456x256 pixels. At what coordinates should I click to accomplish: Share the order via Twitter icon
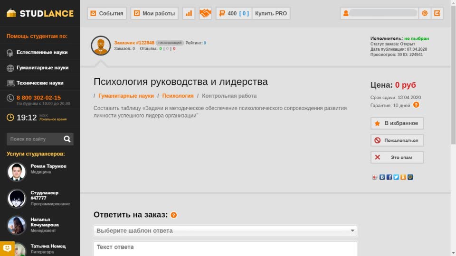(396, 177)
